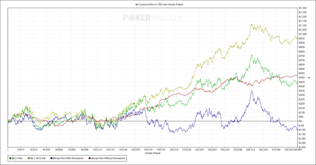Click the y-axis label '$-100'
This screenshot has width=316, height=165.
point(302,130)
